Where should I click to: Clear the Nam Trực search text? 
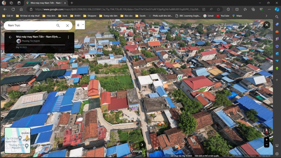[67, 26]
